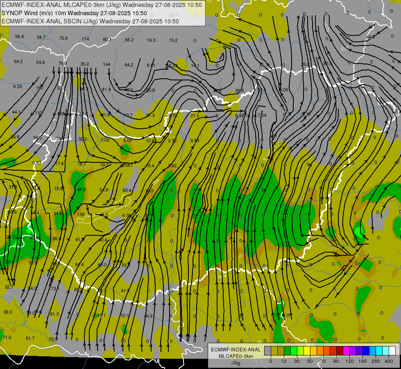Click legend tick label 400

(389, 361)
